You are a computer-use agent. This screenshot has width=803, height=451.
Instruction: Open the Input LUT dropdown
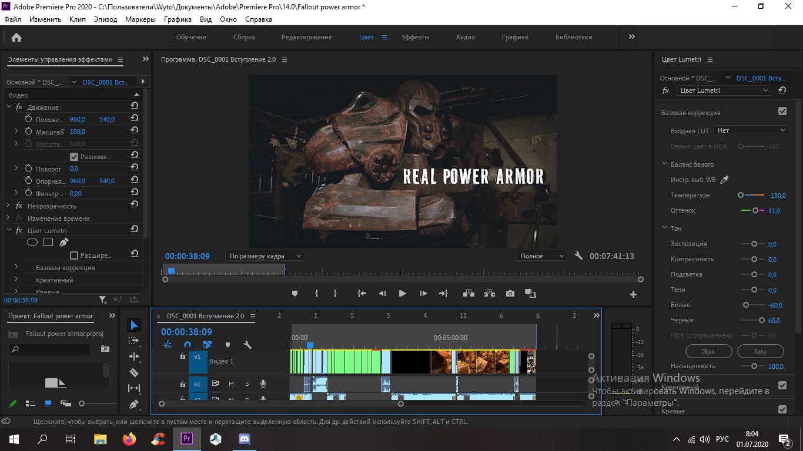click(x=751, y=130)
